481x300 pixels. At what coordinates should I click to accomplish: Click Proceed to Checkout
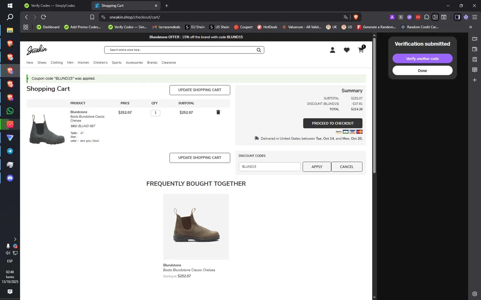tap(333, 123)
